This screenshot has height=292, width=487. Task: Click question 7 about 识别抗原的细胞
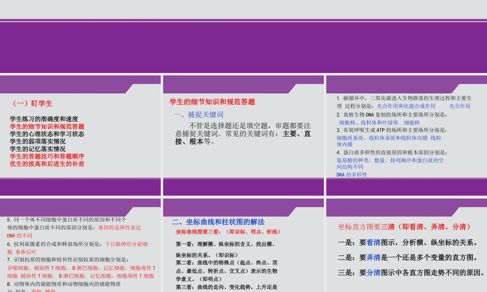click(67, 259)
